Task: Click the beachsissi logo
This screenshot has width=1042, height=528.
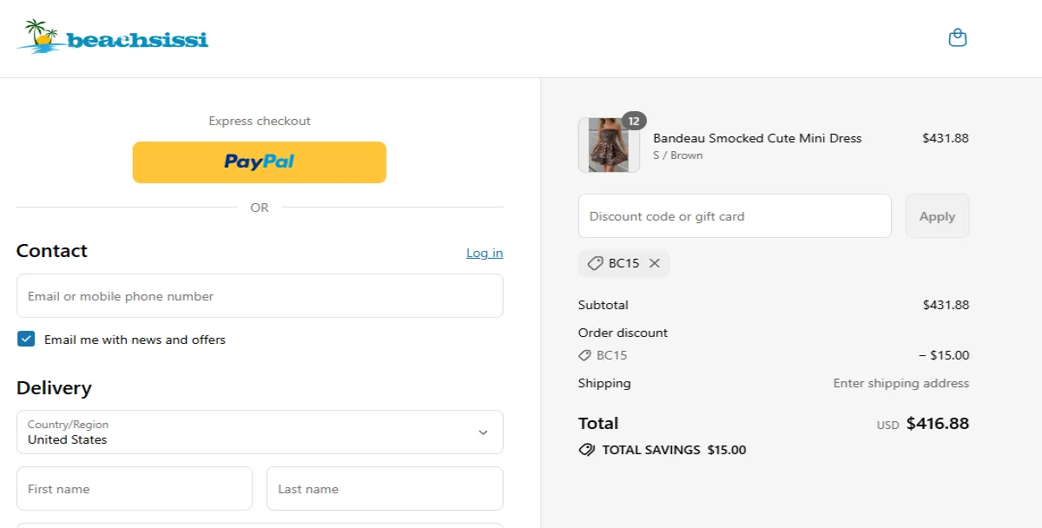Action: pos(111,38)
